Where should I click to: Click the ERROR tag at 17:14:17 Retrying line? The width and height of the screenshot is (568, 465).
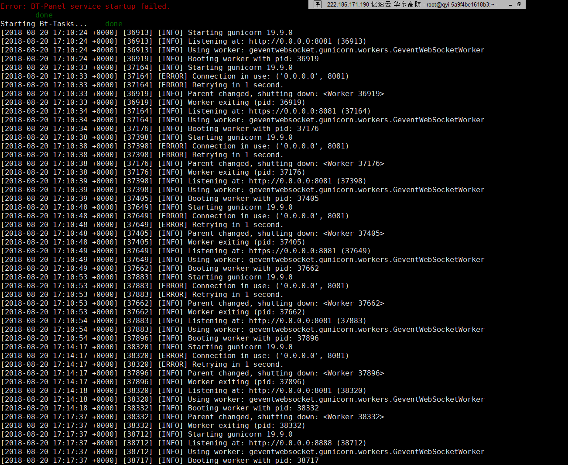[x=172, y=364]
